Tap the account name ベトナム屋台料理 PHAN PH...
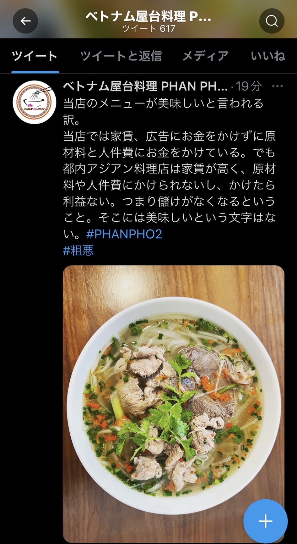 [145, 86]
